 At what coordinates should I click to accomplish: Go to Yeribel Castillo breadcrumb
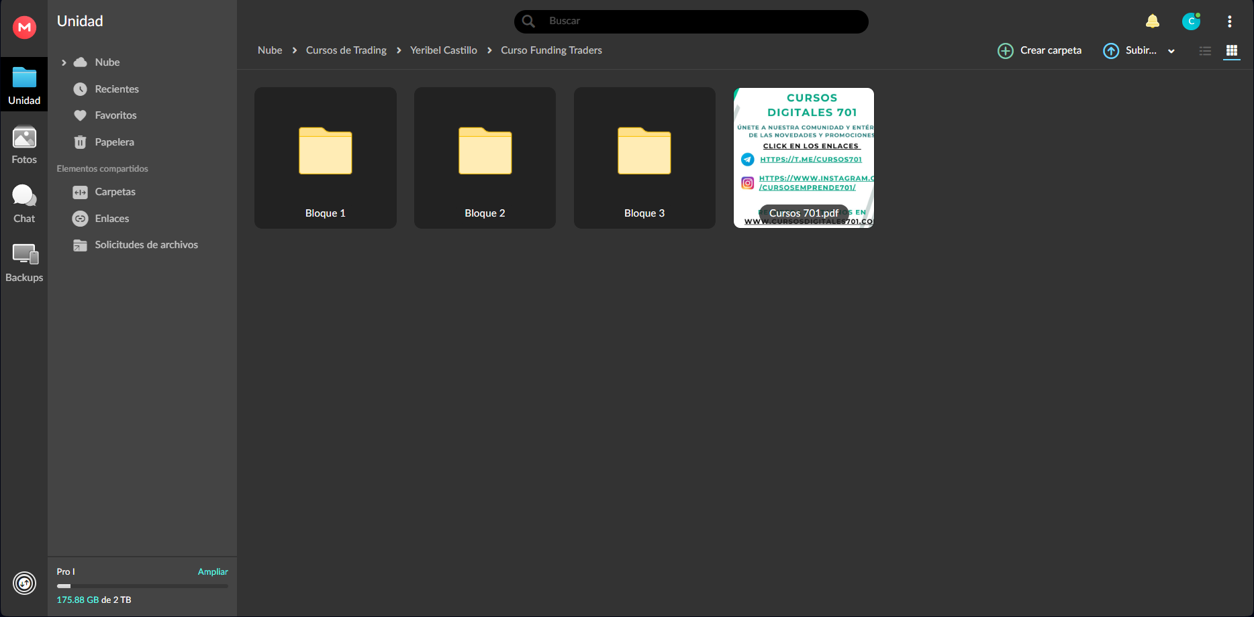pyautogui.click(x=444, y=50)
